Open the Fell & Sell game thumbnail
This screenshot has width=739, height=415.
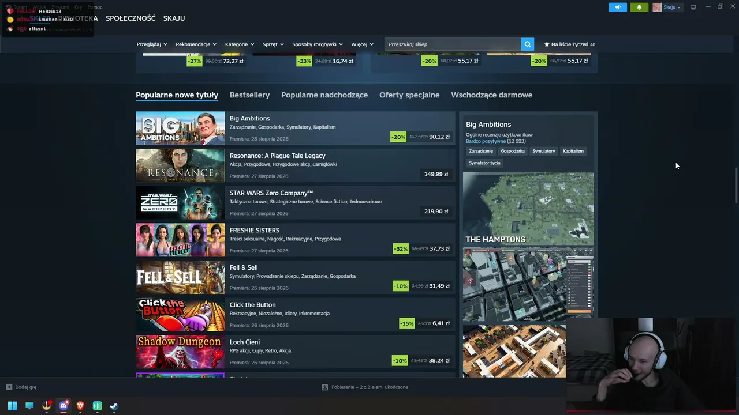[180, 277]
